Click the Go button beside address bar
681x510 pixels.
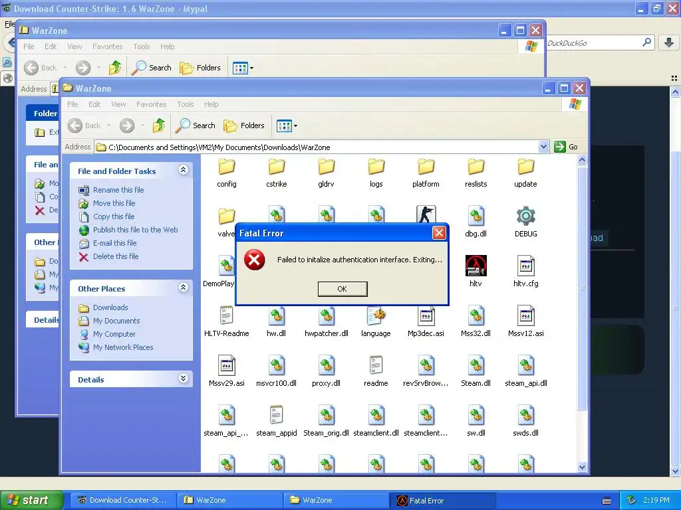tap(567, 147)
